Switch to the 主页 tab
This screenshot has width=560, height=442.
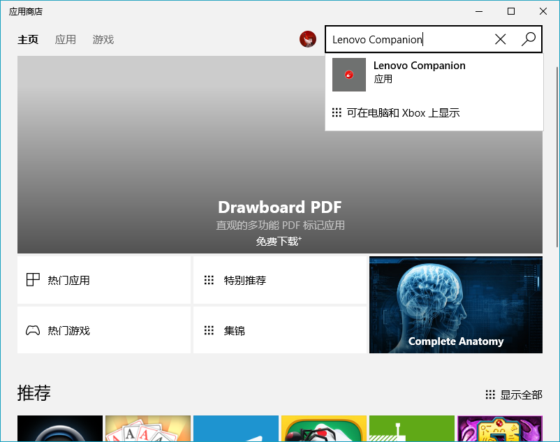[28, 39]
